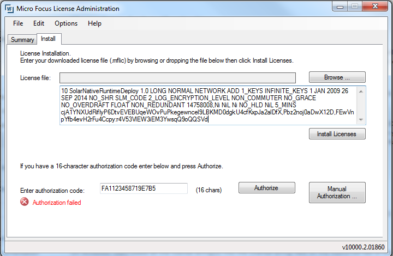The width and height of the screenshot is (393, 256).
Task: Focus the authorization code input field
Action: point(143,188)
